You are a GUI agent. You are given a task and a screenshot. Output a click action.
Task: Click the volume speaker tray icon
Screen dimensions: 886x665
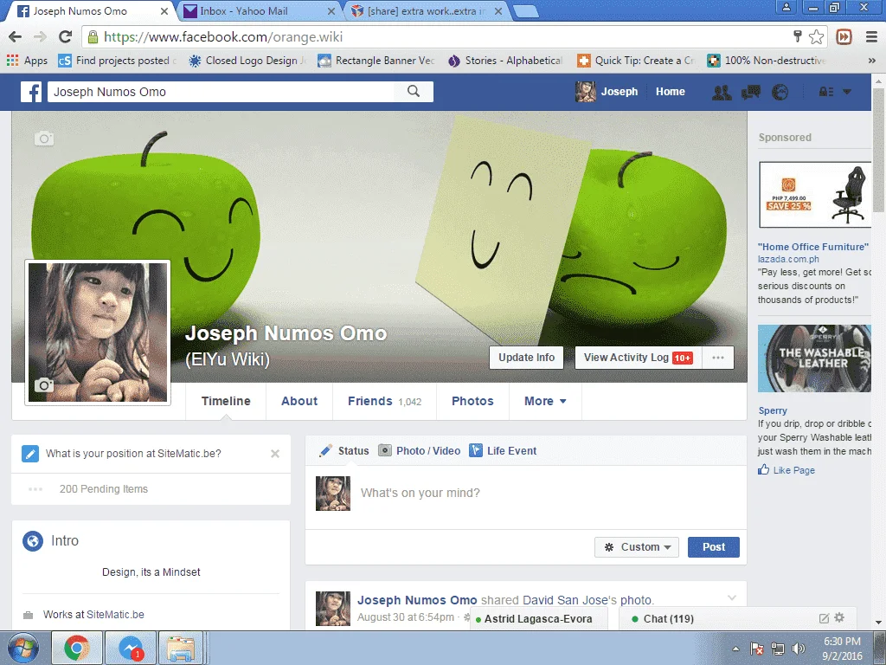coord(798,648)
